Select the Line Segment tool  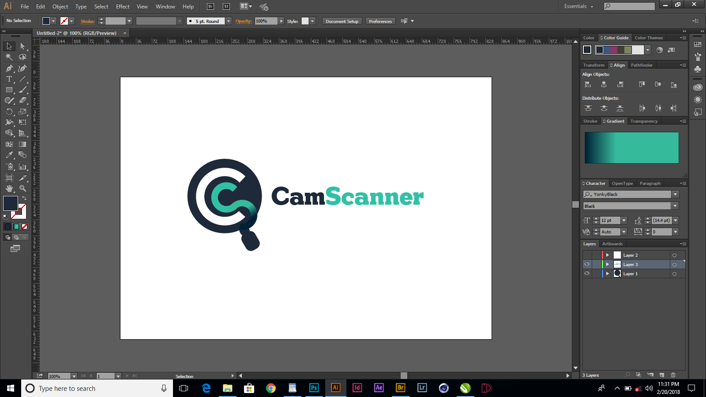(23, 79)
